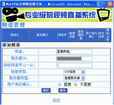This screenshot has height=105, width=114.
Task: Click the 专业级的视频直播系统 banner title
Action: tap(60, 15)
